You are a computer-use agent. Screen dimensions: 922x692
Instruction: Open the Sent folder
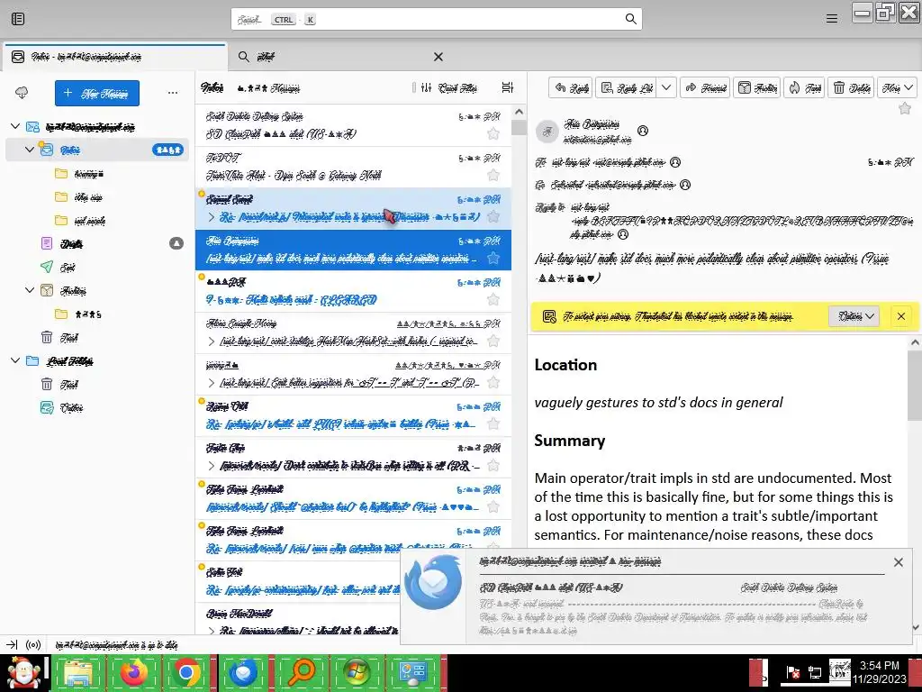(x=97, y=267)
